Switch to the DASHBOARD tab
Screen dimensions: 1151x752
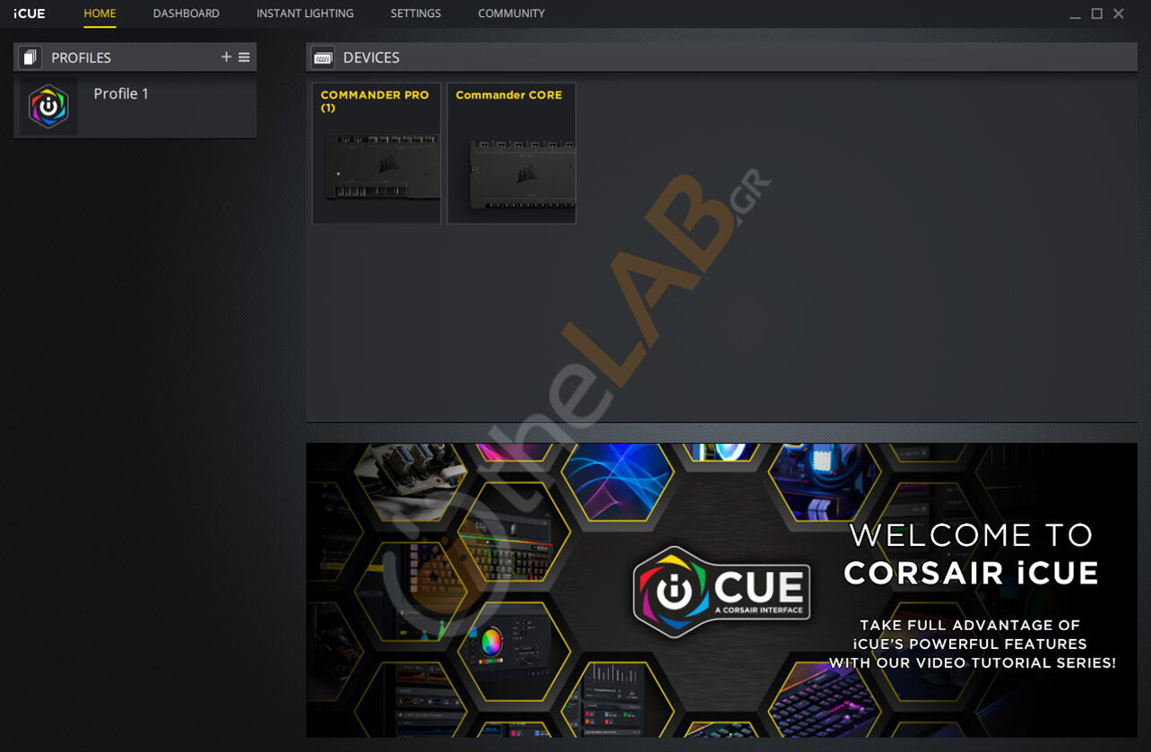(186, 13)
